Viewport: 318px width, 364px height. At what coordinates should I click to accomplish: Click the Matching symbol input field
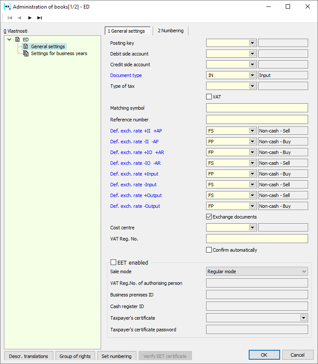point(257,108)
